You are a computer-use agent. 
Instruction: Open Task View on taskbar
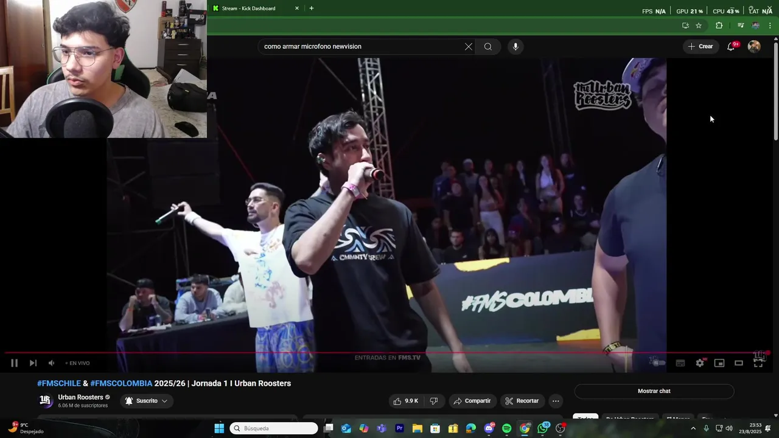pyautogui.click(x=329, y=428)
